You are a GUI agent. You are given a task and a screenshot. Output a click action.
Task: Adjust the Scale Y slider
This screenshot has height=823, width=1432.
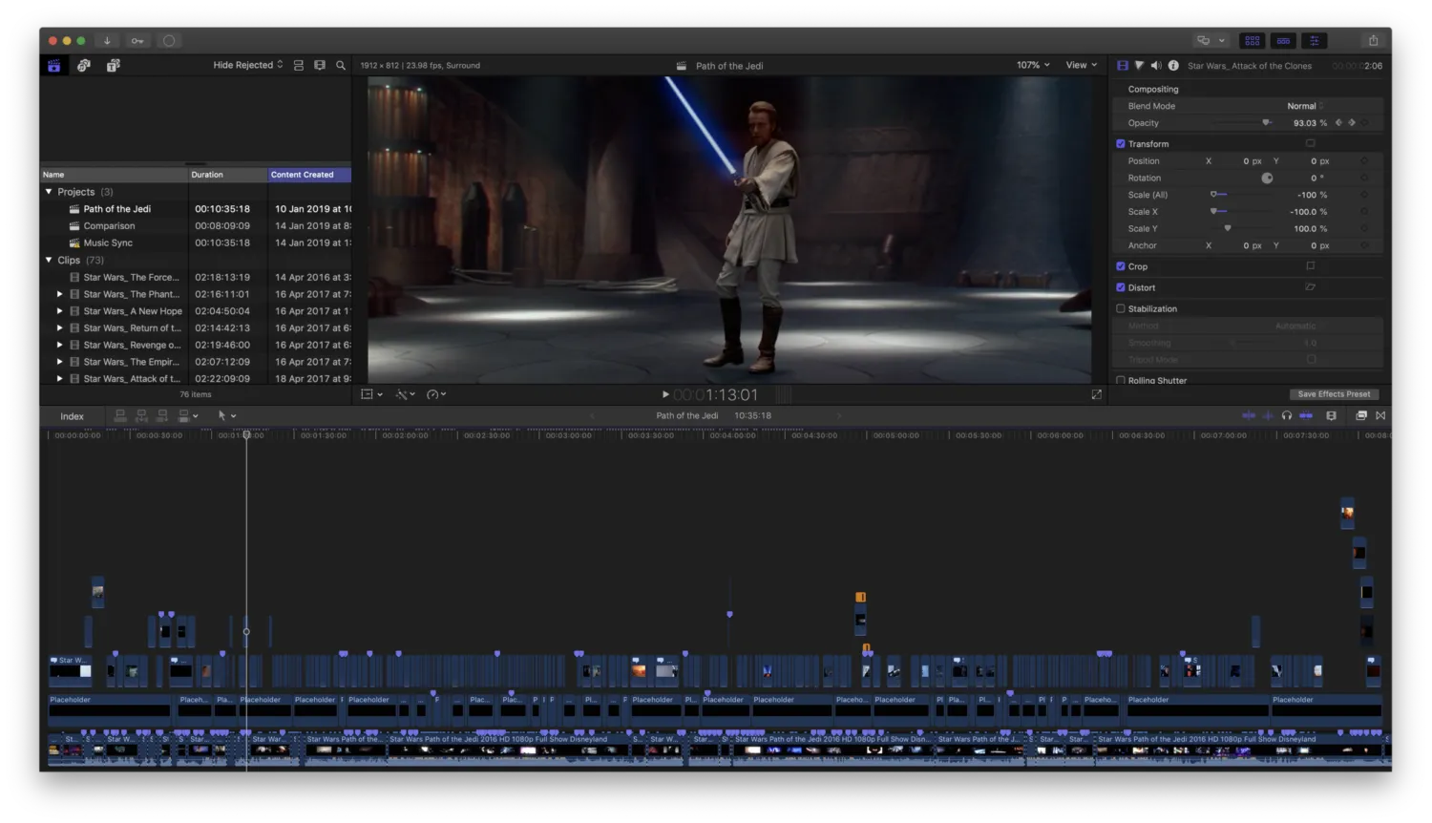[1243, 228]
